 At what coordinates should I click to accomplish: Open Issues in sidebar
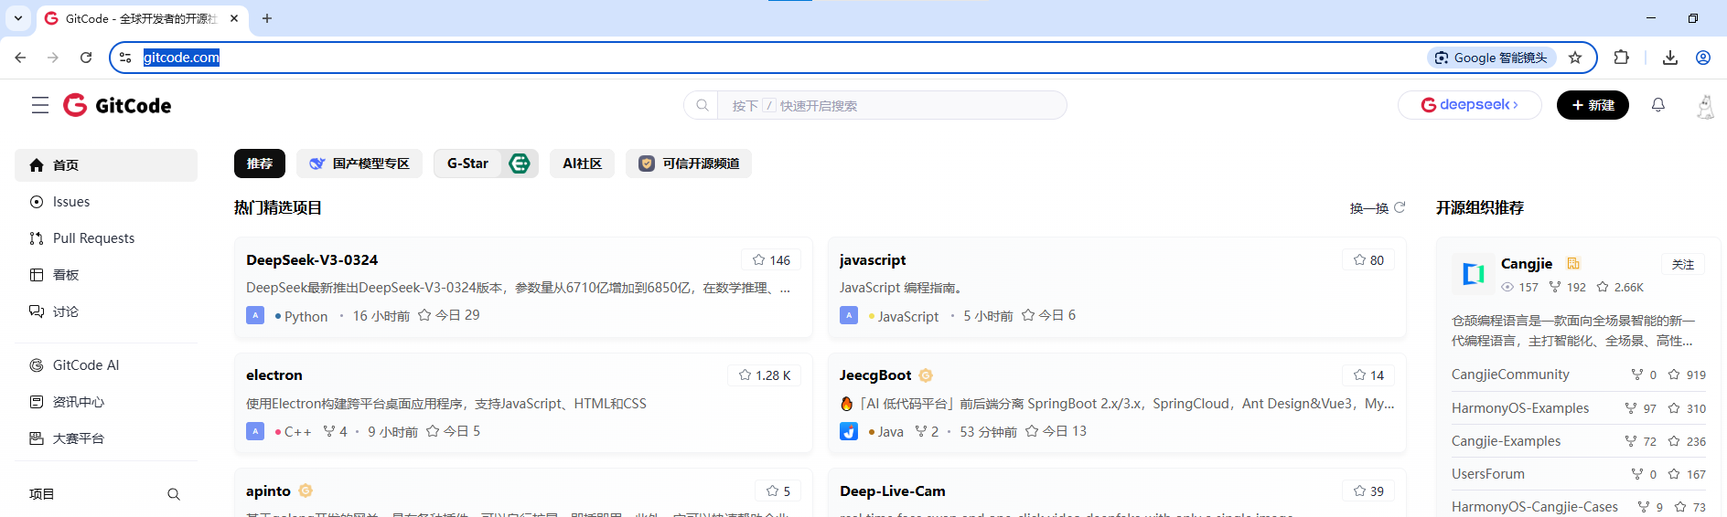click(x=106, y=202)
